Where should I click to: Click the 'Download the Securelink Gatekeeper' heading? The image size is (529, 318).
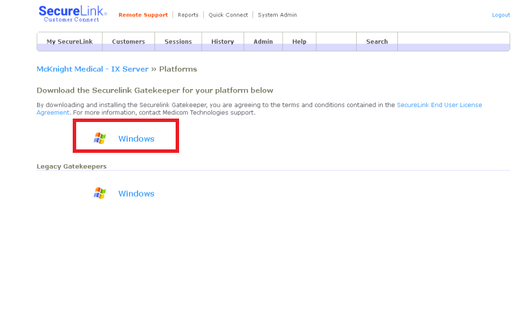click(155, 90)
